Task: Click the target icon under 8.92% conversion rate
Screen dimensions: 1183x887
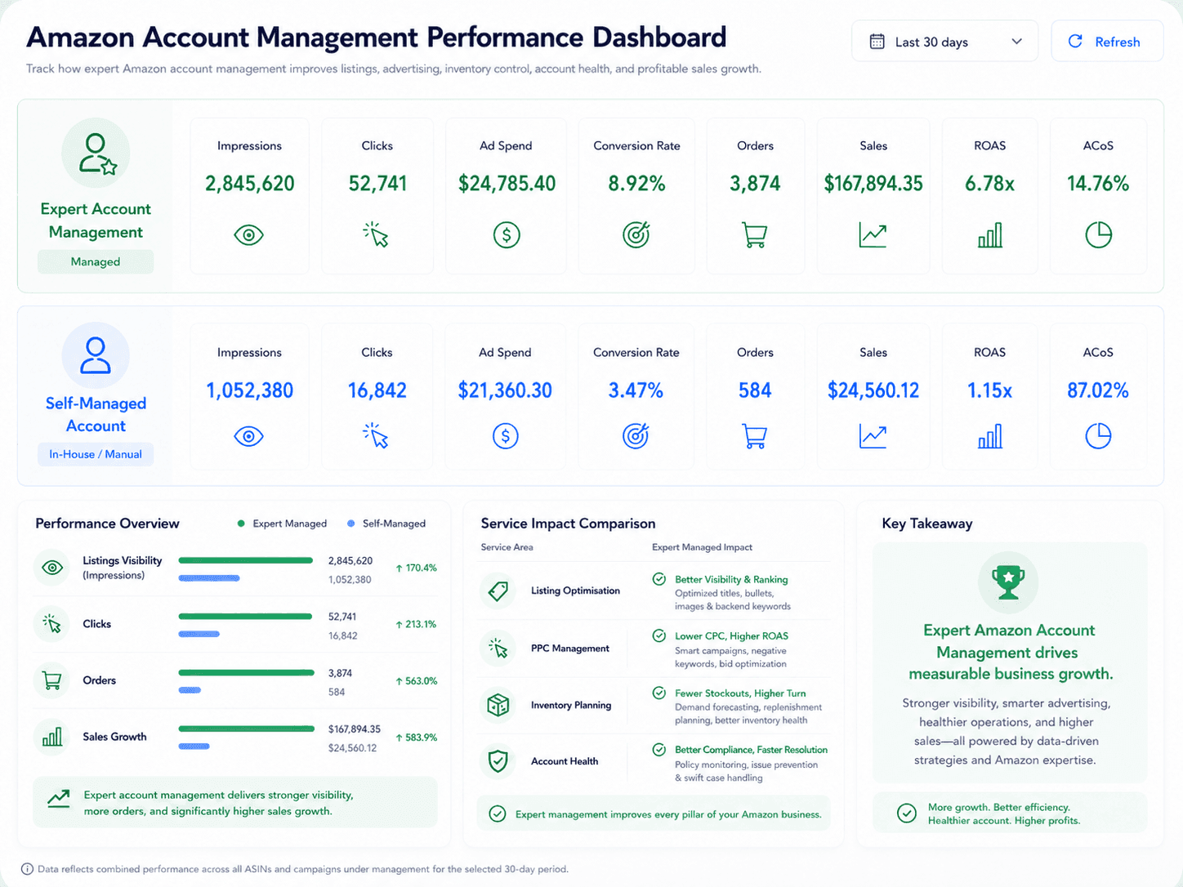Action: point(636,234)
